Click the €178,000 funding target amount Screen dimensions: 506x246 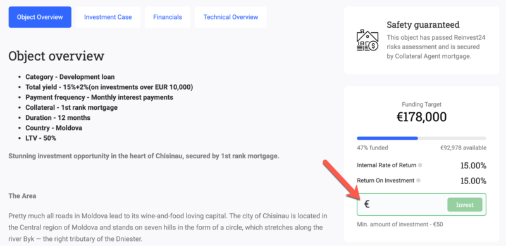[421, 117]
